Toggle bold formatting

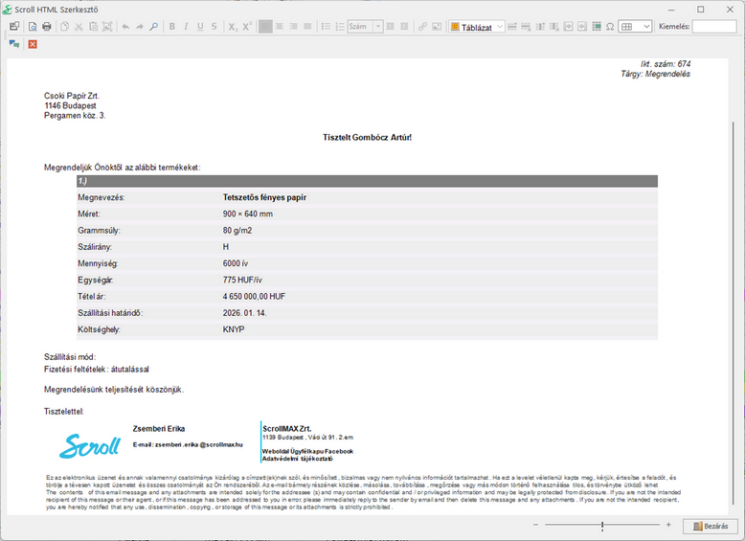172,27
